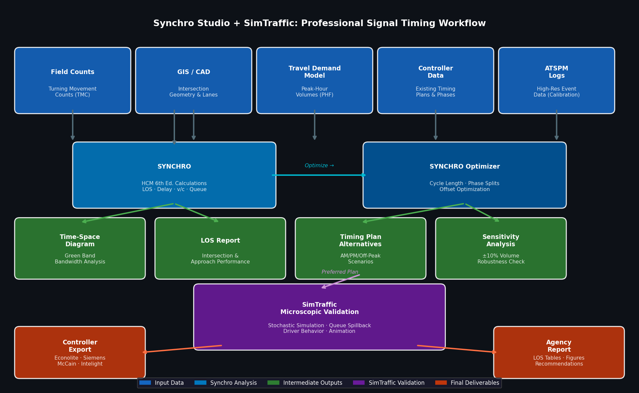The width and height of the screenshot is (639, 393).
Task: Click 'Peak-Hour Volumes (PHF)' text
Action: point(315,92)
